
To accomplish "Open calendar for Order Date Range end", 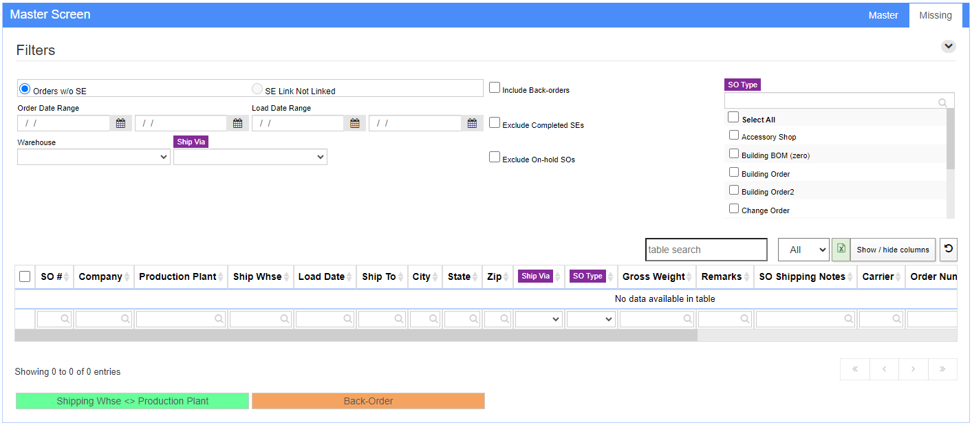I will tap(237, 123).
